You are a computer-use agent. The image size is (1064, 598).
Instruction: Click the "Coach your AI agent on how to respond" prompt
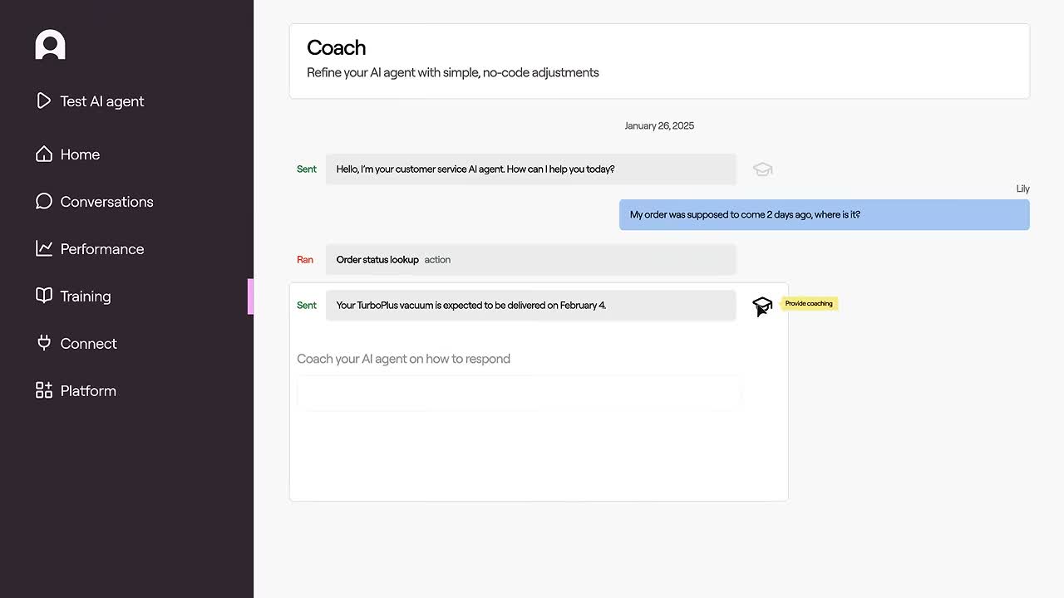click(x=404, y=359)
